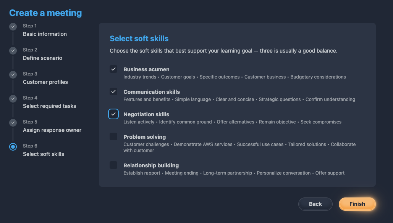This screenshot has height=223, width=393.
Task: Click the Relationship building skill label
Action: tap(151, 165)
